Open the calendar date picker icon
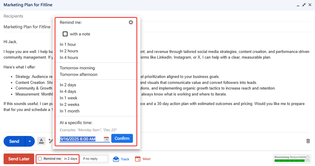Image resolution: width=315 pixels, height=166 pixels. [x=106, y=139]
